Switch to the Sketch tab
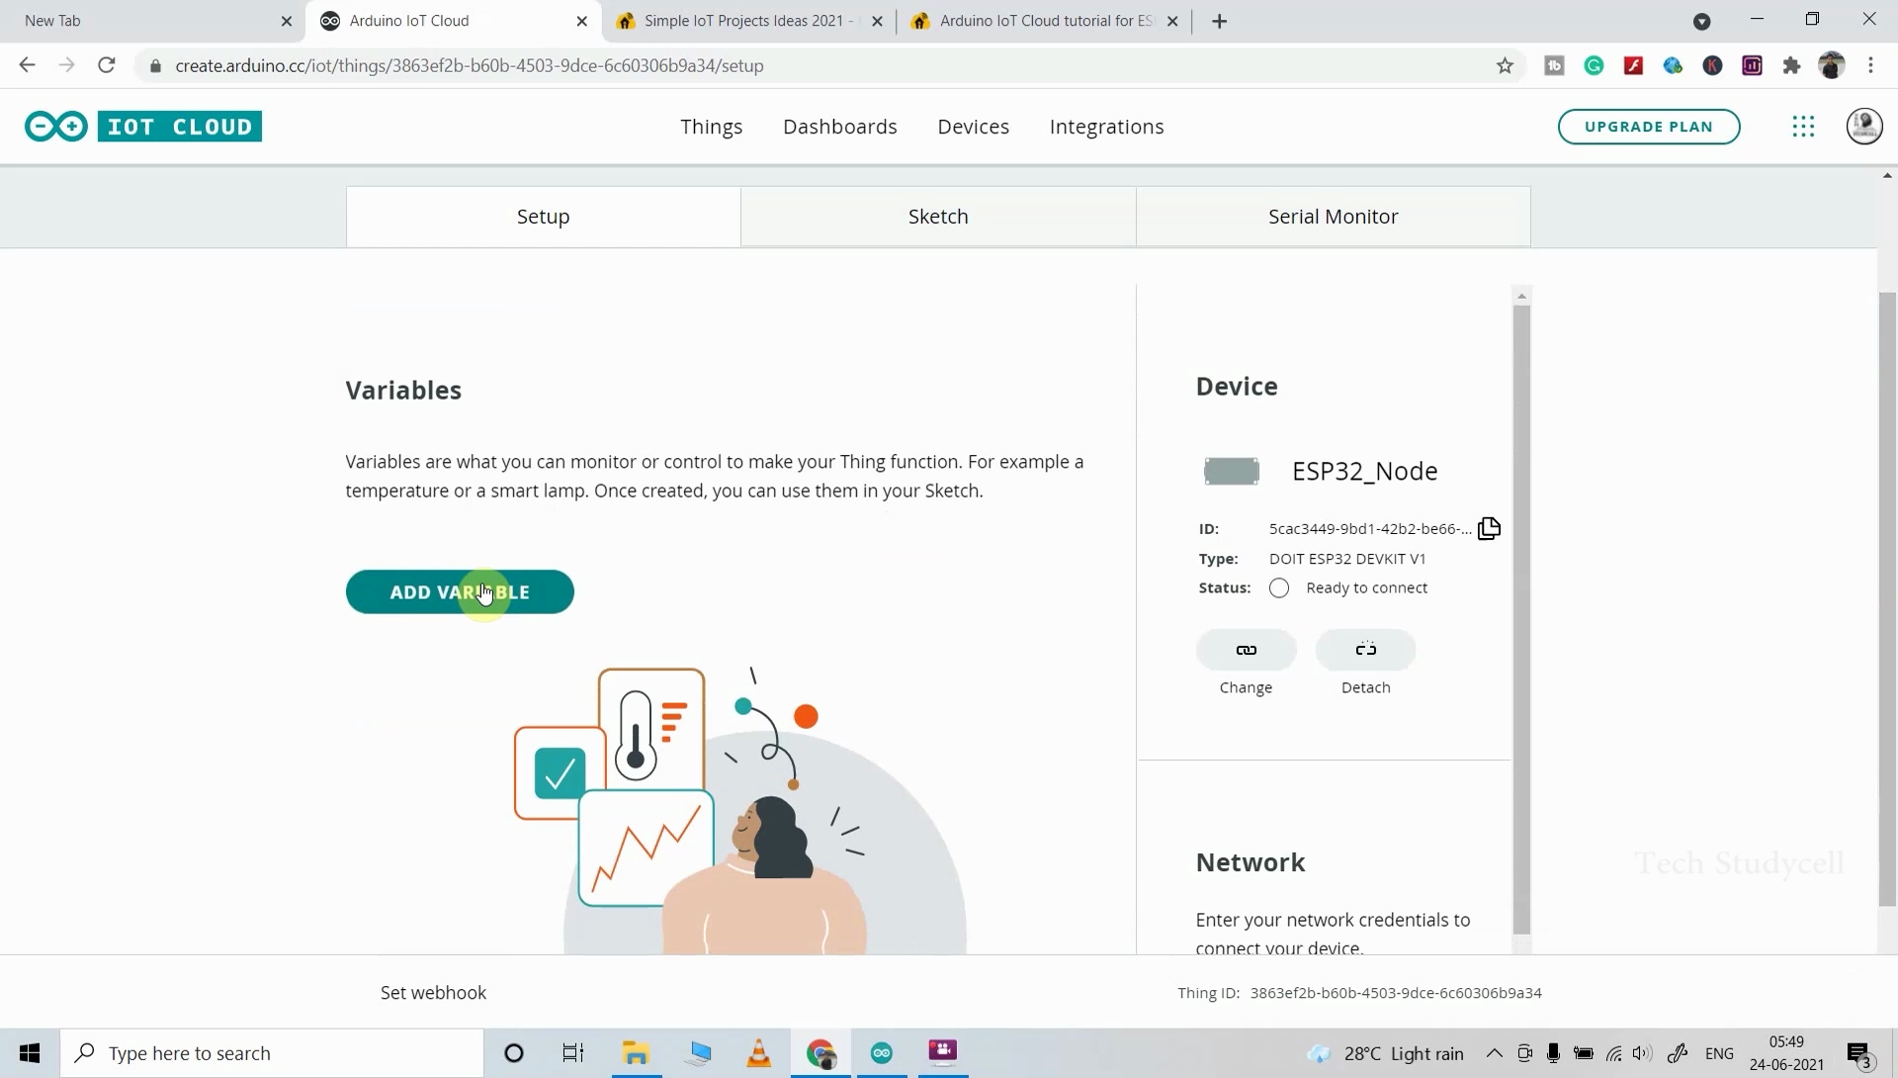Viewport: 1898px width, 1078px height. click(938, 217)
